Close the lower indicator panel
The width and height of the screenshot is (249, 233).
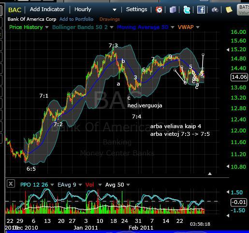click(x=11, y=184)
